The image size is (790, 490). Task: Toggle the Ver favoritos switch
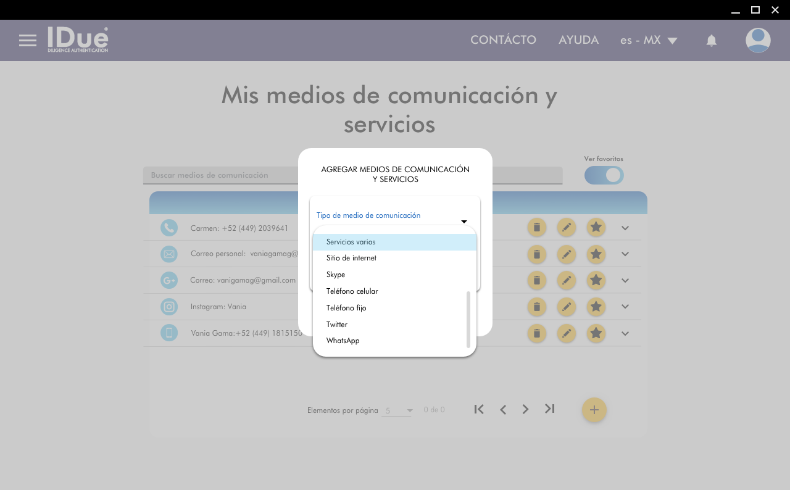pyautogui.click(x=604, y=175)
